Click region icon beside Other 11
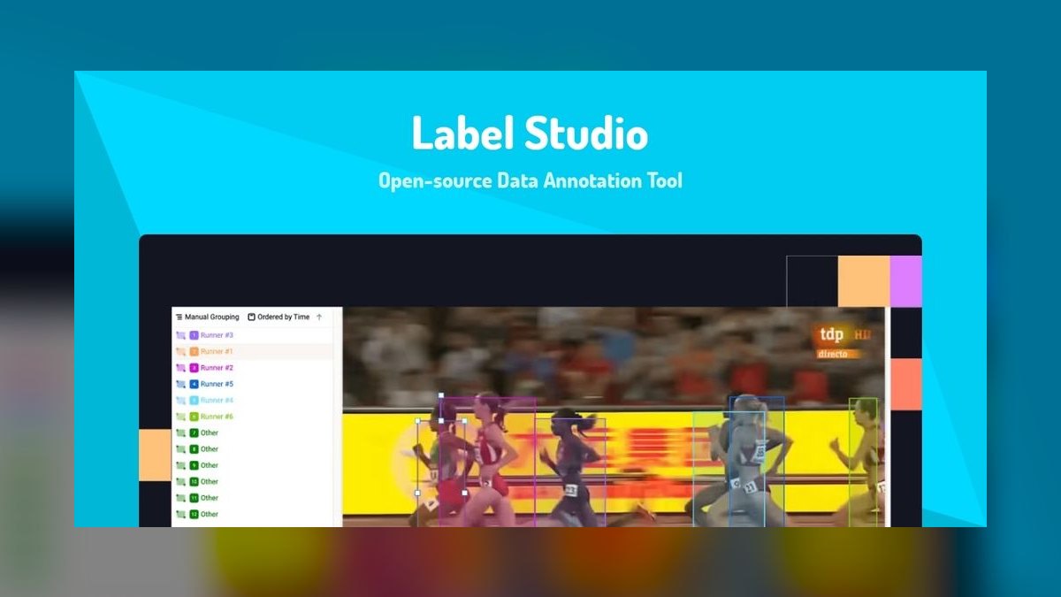Image resolution: width=1061 pixels, height=597 pixels. 180,498
